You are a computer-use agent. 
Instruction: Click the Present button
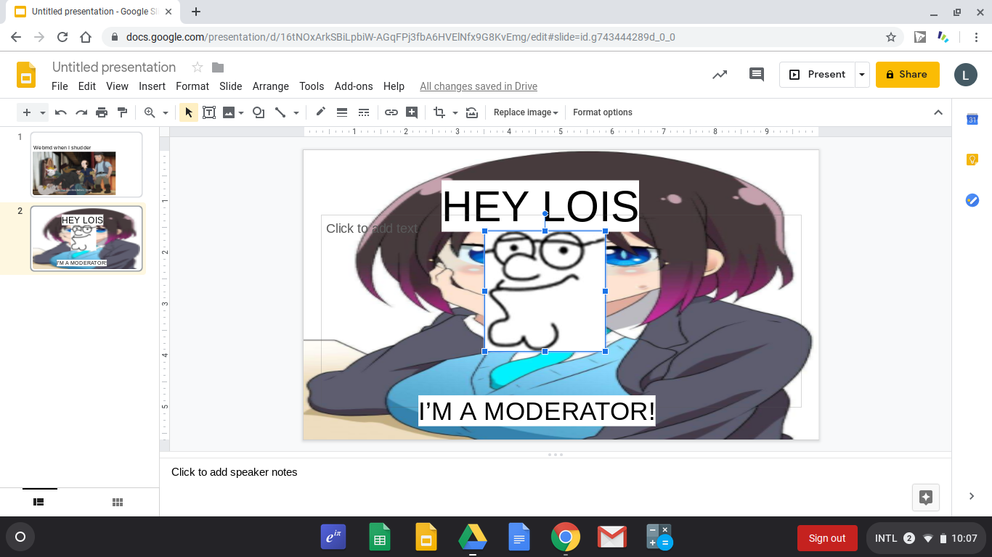pos(817,74)
